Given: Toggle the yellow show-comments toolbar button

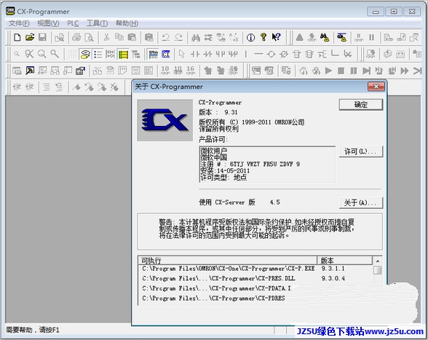Looking at the screenshot, I should pyautogui.click(x=85, y=54).
